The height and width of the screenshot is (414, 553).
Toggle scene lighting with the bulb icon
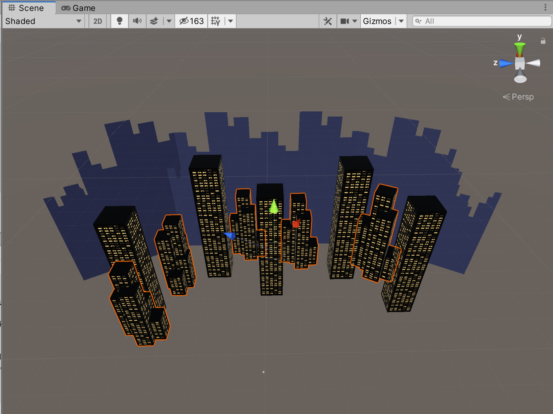tap(120, 21)
